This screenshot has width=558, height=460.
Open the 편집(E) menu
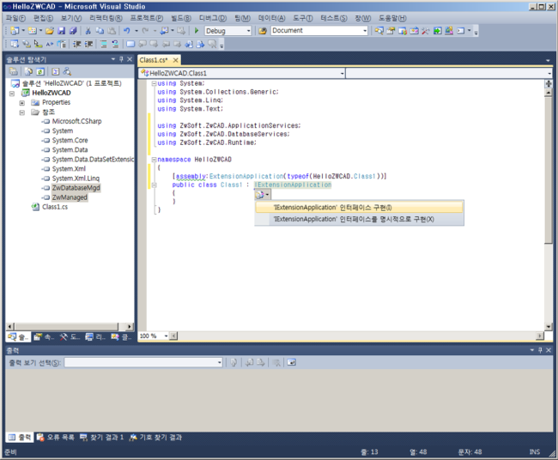(43, 18)
